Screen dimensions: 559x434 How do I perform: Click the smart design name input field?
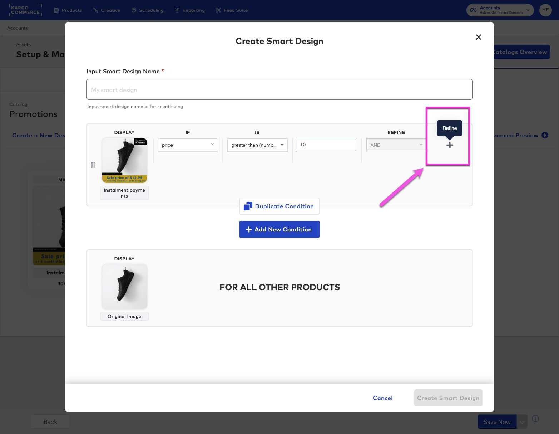279,89
